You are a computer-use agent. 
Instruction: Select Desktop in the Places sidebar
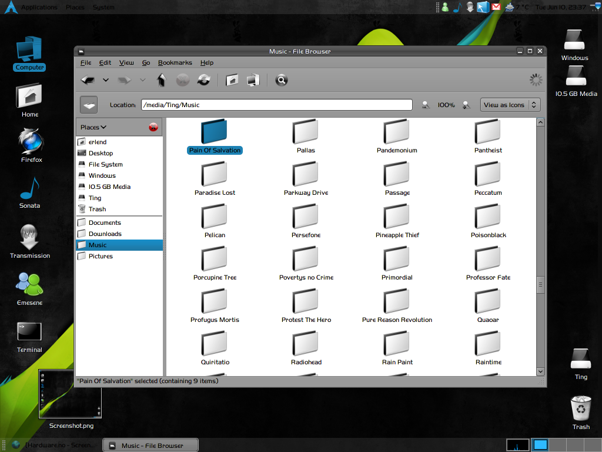(x=119, y=153)
